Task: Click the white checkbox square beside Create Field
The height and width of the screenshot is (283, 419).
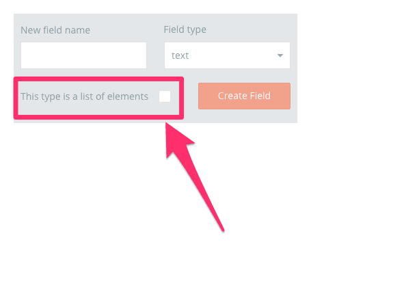Action: coord(165,96)
